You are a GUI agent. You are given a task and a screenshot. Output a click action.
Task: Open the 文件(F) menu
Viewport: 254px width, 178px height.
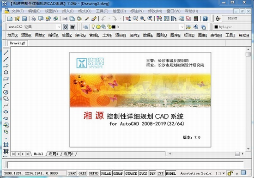coord(18,11)
